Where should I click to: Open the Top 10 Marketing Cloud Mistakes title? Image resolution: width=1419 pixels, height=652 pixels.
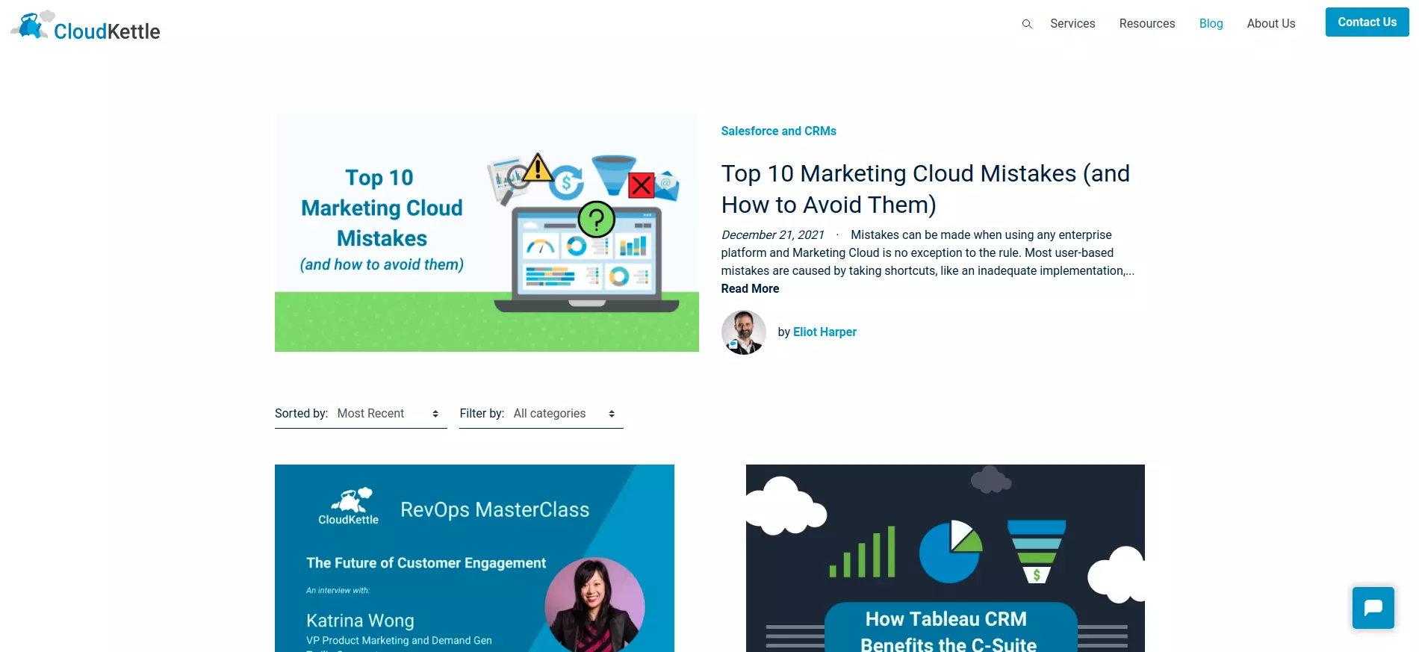[925, 188]
